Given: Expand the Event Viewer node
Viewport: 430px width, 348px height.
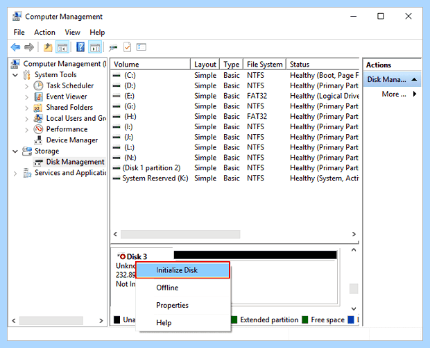Looking at the screenshot, I should tap(26, 97).
